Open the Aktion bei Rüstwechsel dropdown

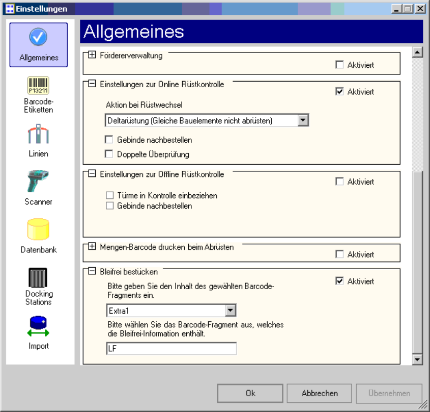(303, 120)
